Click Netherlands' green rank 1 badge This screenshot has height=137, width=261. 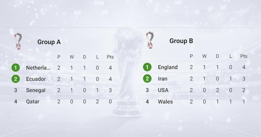coord(16,68)
